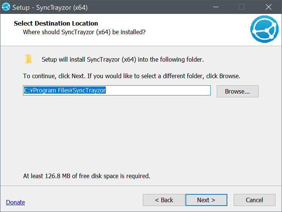
Task: Open the Donate link
Action: (15, 202)
